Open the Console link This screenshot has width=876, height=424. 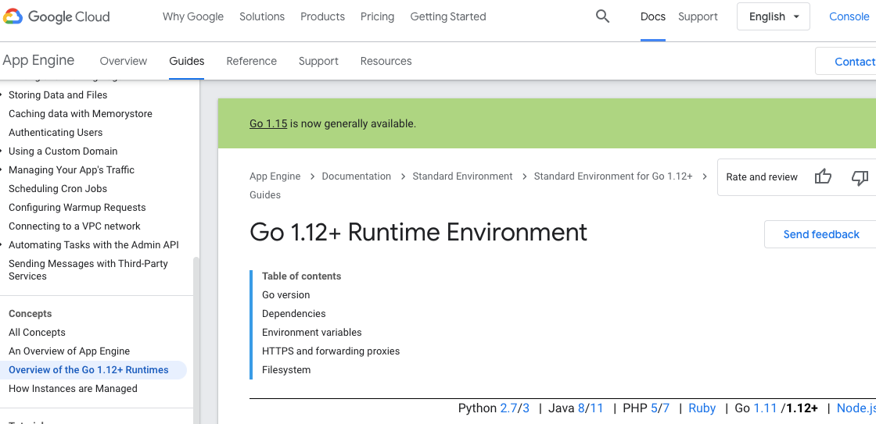click(x=849, y=16)
